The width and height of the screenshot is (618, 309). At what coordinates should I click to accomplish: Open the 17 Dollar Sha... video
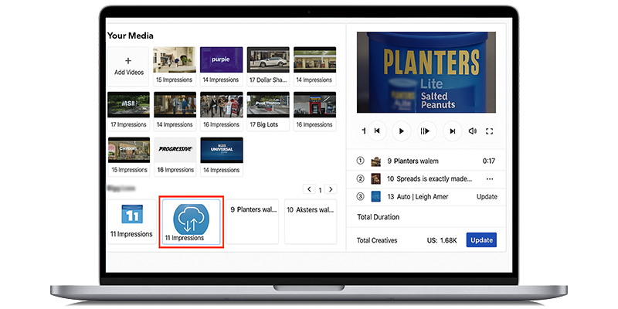click(268, 66)
